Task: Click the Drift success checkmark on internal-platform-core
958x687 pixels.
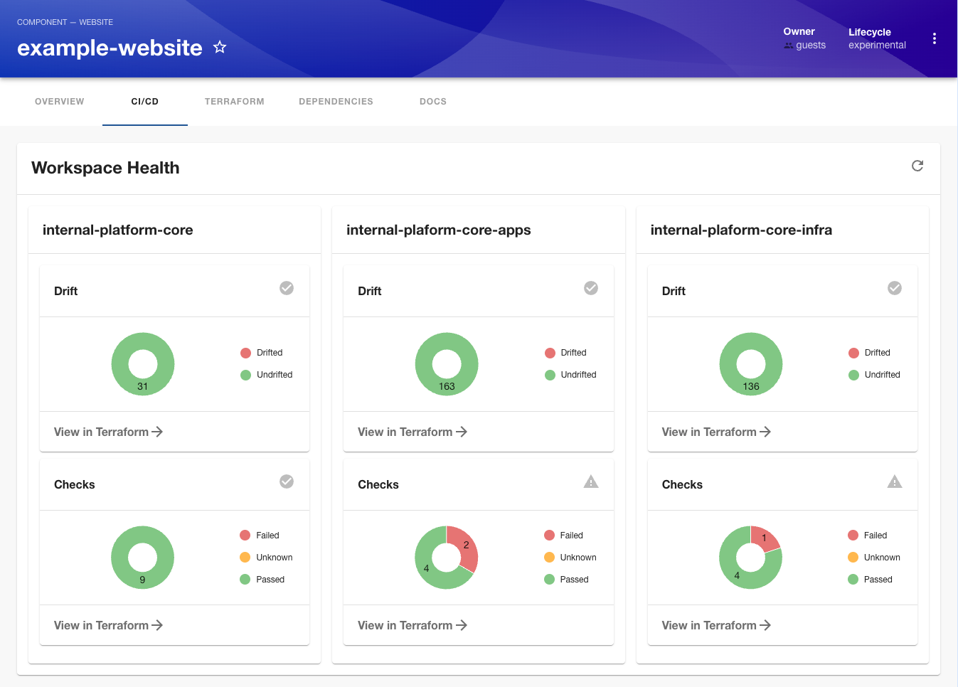Action: coord(287,288)
